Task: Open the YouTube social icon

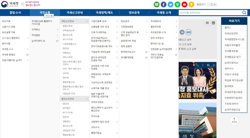Action: [x=184, y=4]
